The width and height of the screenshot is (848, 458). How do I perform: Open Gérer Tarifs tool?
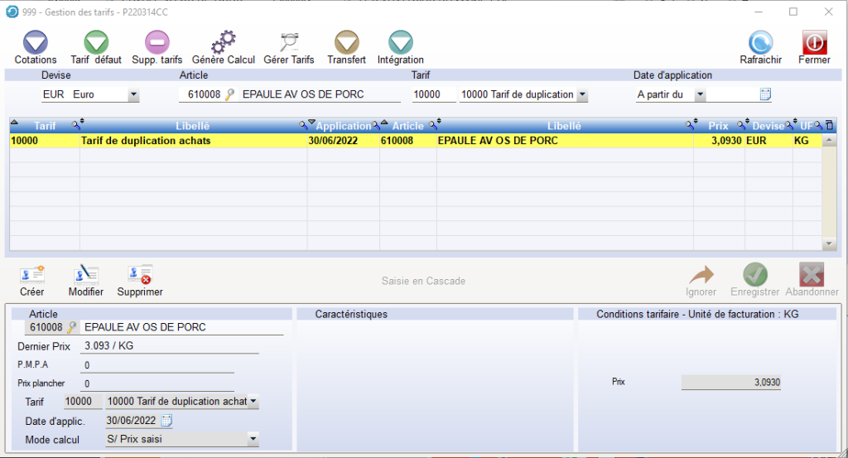289,43
